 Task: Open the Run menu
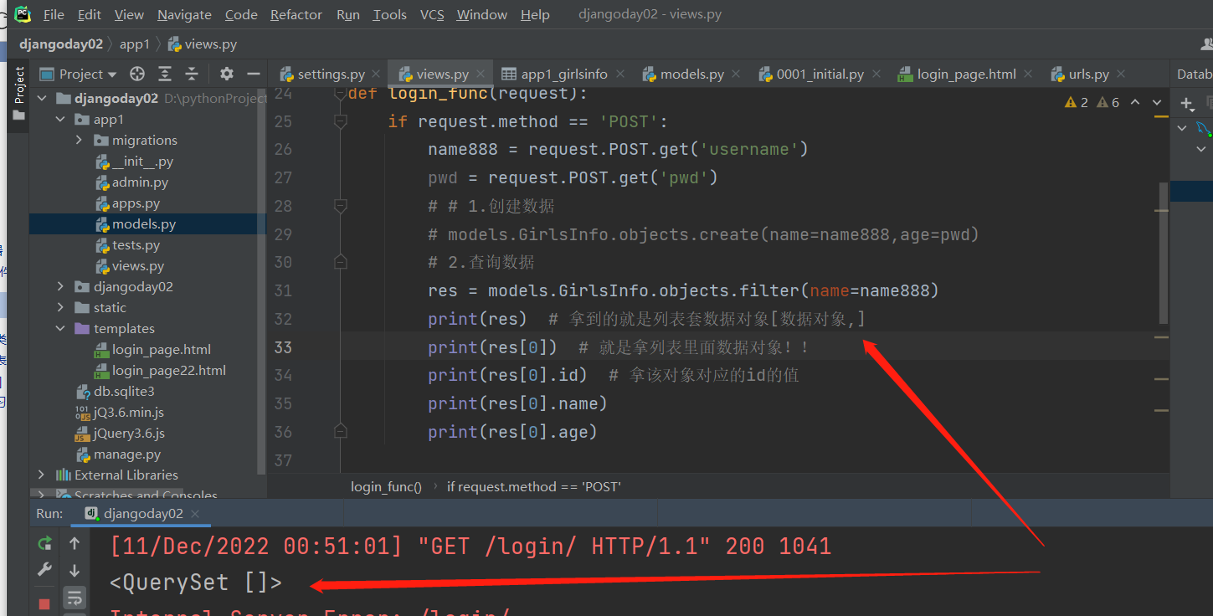pyautogui.click(x=348, y=14)
